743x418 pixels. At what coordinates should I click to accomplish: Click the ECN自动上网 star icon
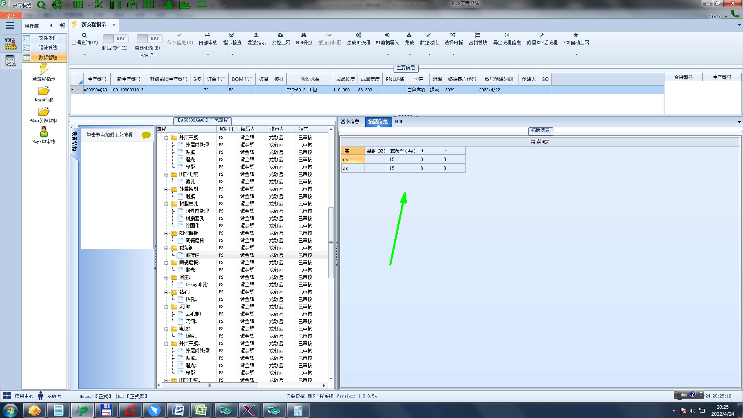(x=576, y=35)
